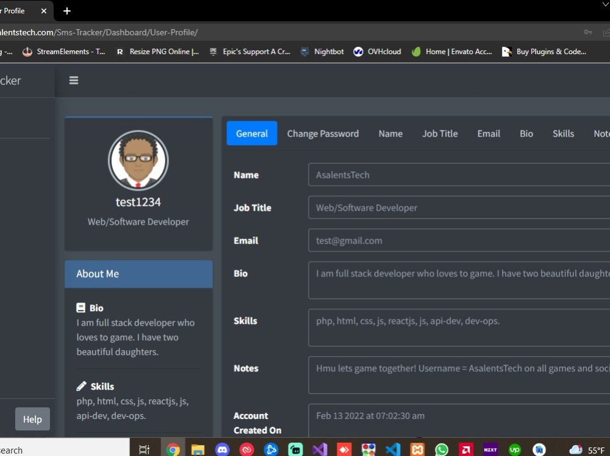
Task: Open Resize PNG Online bookmark
Action: pyautogui.click(x=157, y=52)
